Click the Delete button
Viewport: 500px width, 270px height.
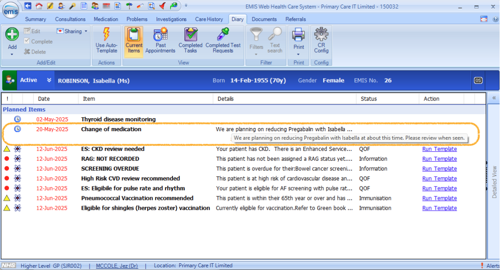coord(35,52)
